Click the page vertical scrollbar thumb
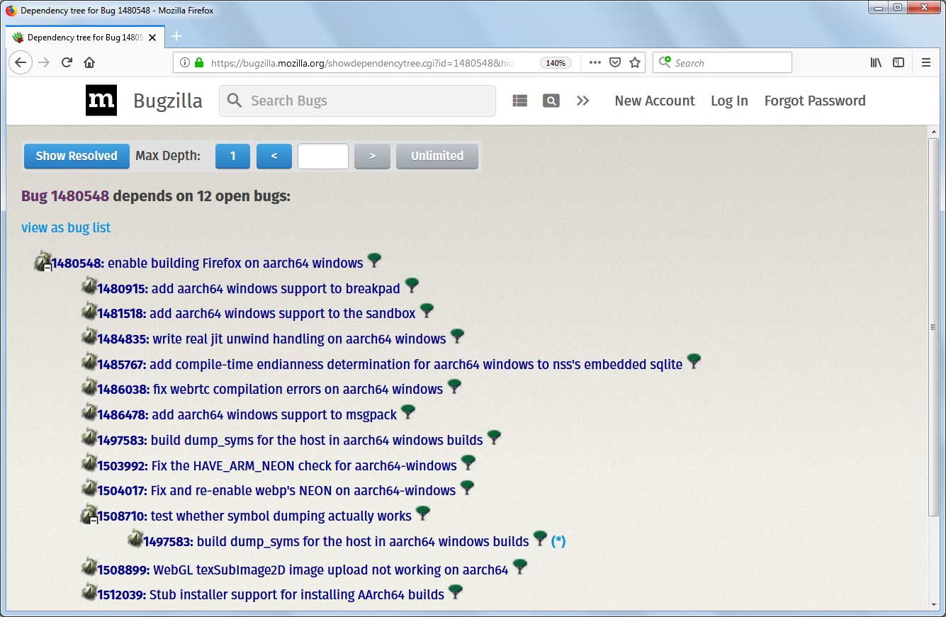 (x=933, y=327)
